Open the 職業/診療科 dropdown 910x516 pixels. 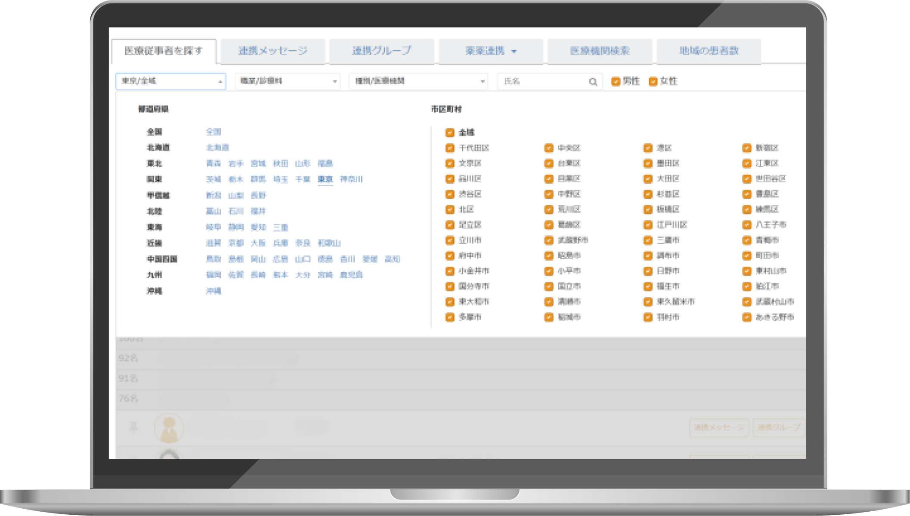(x=288, y=81)
